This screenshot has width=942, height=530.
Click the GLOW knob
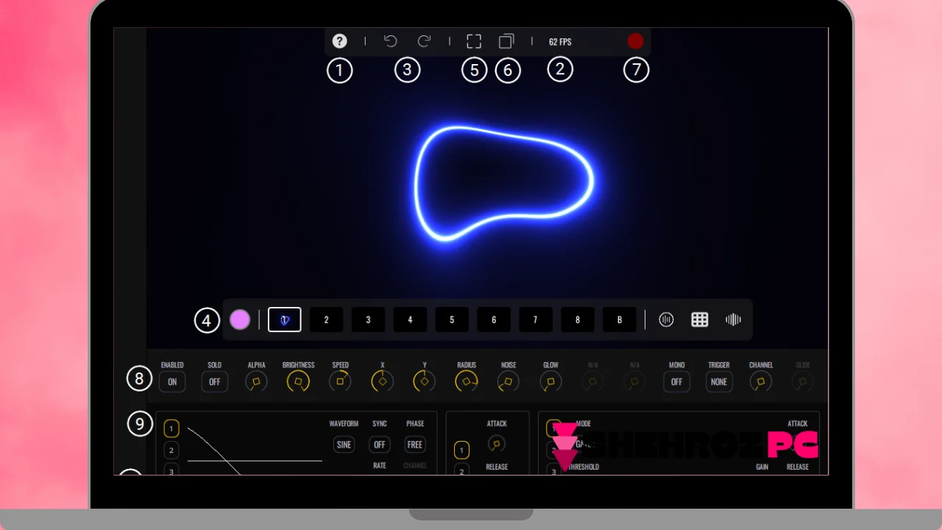pos(550,381)
